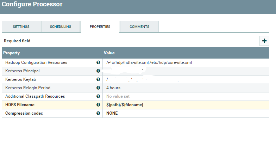Viewport: 276px width, 151px height.
Task: Click help icon for Compression codec
Action: tap(98, 113)
